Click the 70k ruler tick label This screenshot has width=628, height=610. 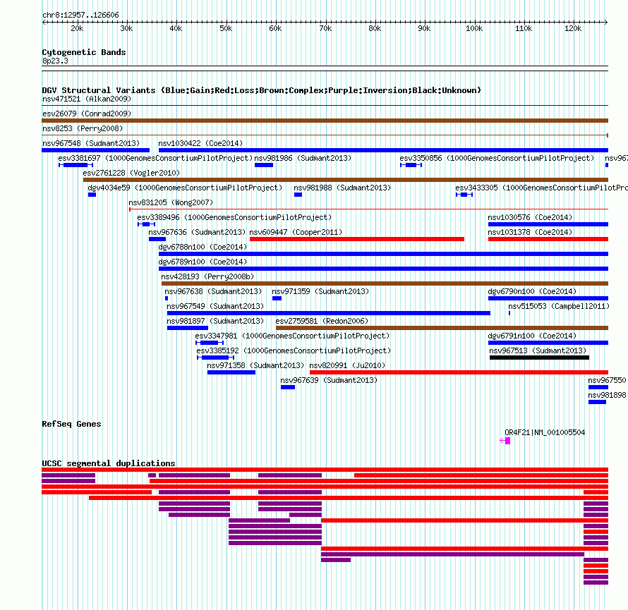(325, 28)
